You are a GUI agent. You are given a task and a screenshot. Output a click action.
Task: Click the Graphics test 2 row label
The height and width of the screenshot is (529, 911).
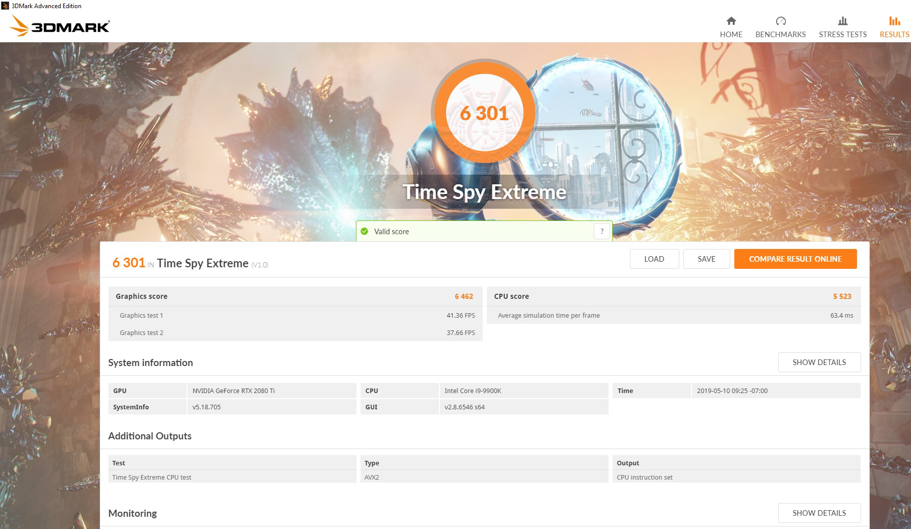142,332
